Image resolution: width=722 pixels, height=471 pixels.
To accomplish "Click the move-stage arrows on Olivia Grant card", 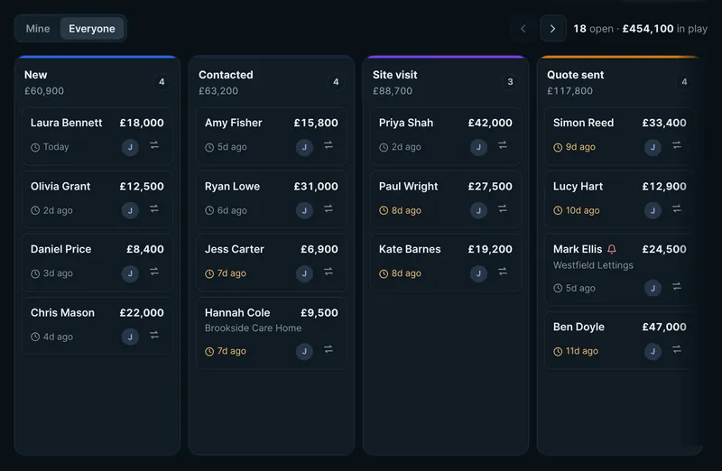I will point(154,208).
